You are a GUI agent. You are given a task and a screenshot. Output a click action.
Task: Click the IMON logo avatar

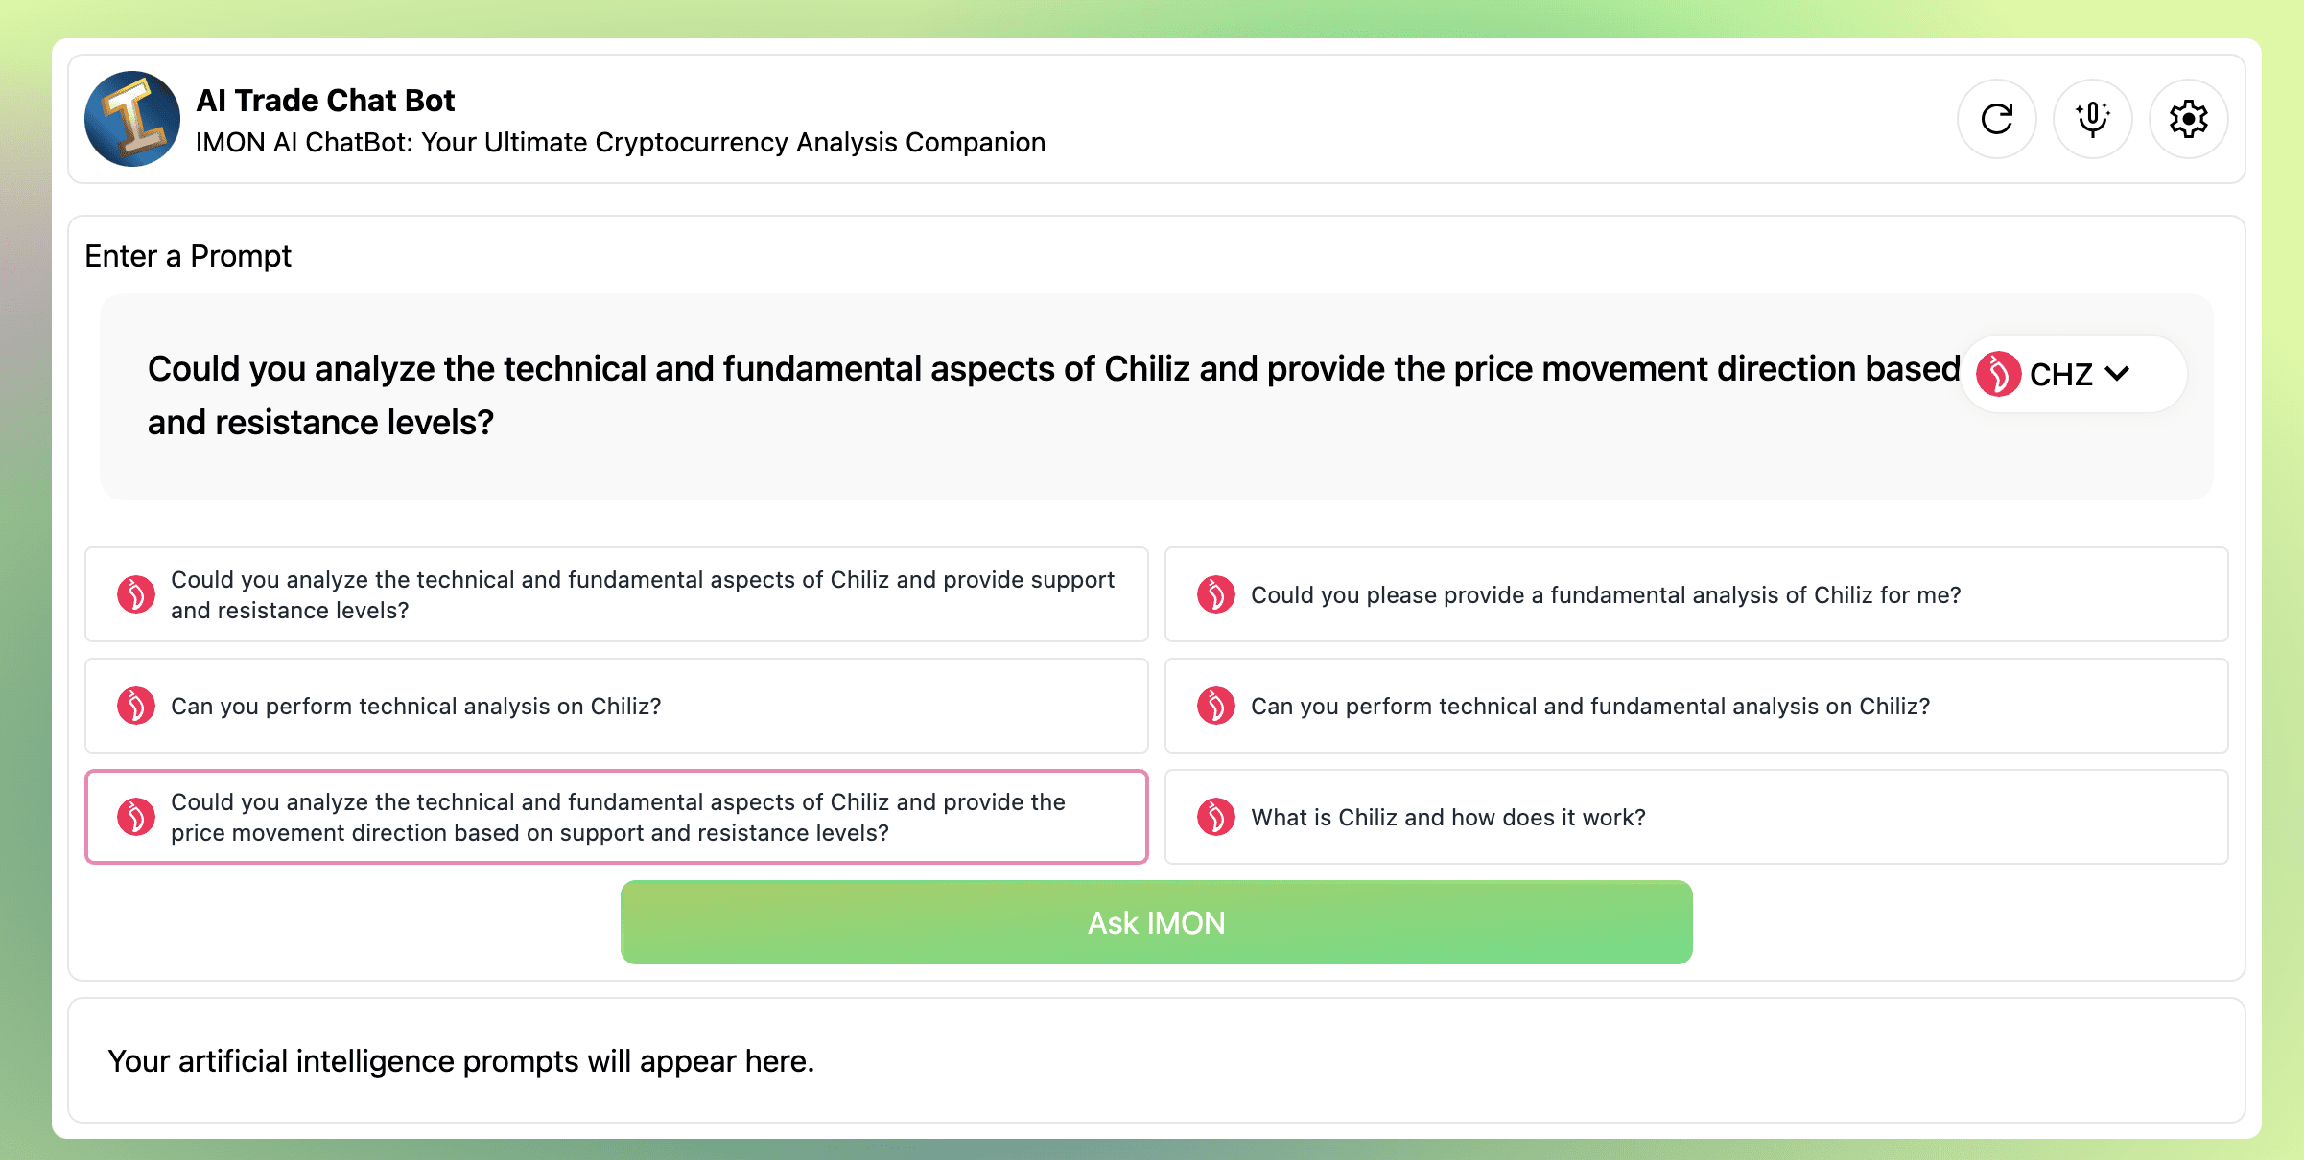pyautogui.click(x=132, y=119)
